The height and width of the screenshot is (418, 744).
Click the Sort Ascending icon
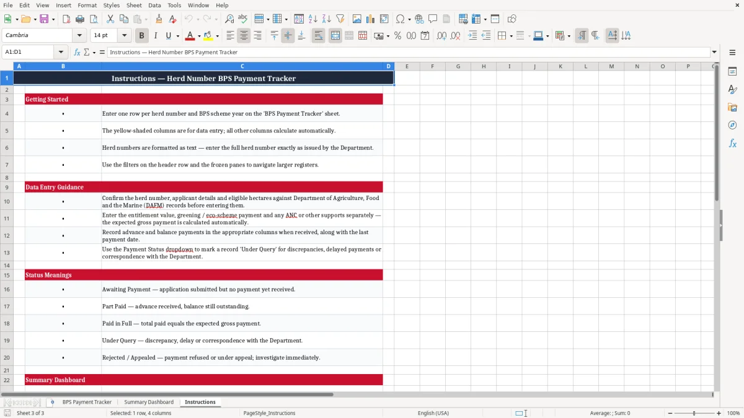312,19
